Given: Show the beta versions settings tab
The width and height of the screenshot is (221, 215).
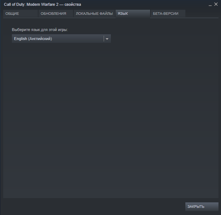Looking at the screenshot, I should [x=168, y=14].
